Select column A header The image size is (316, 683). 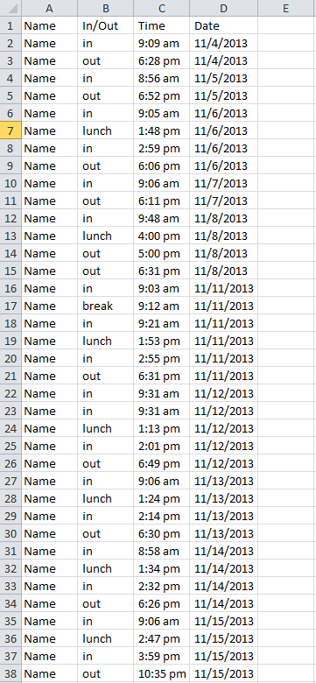[50, 8]
